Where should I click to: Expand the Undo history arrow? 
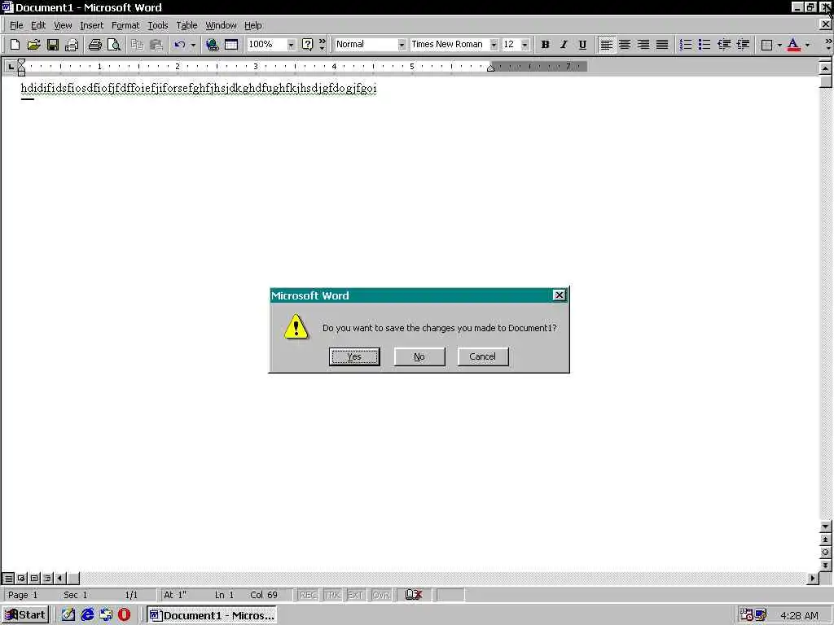pyautogui.click(x=193, y=45)
